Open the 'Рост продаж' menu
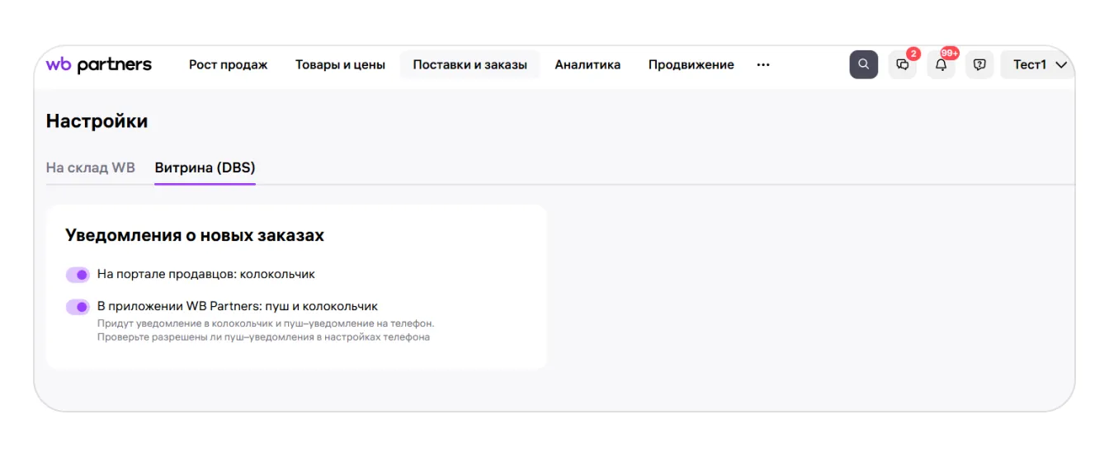 (228, 64)
